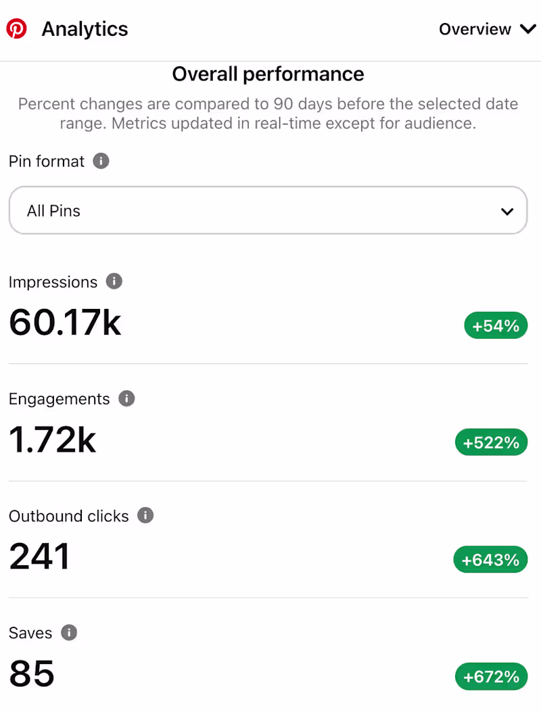
Task: Click the +672% Saves change badge
Action: 491,676
